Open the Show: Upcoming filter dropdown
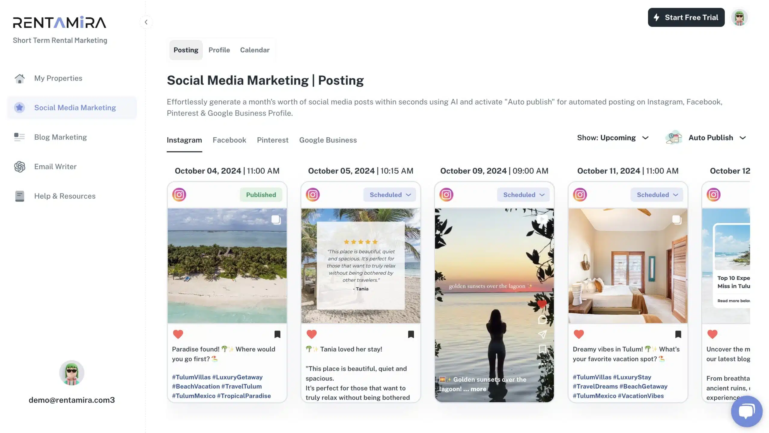Screen dimensions: 769x433 [613, 138]
